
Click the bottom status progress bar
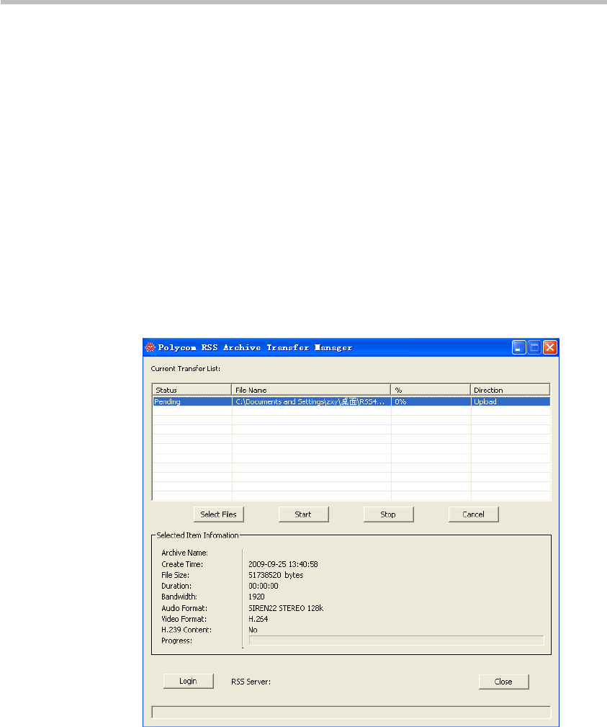pos(351,712)
